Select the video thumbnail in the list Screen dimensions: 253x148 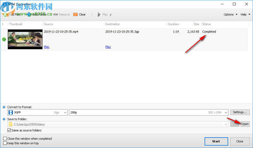(25, 39)
